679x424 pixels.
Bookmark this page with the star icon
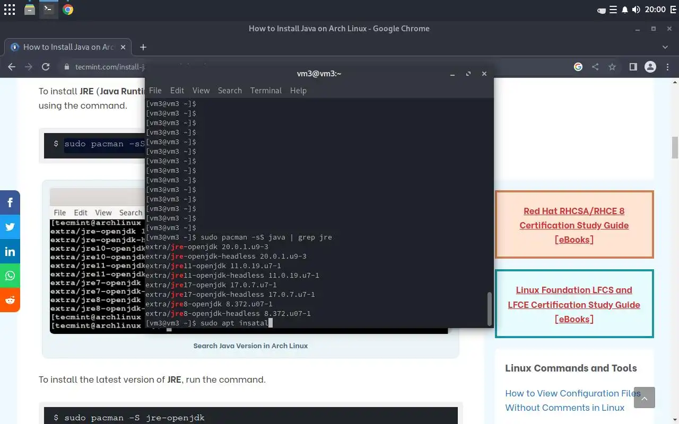point(612,67)
